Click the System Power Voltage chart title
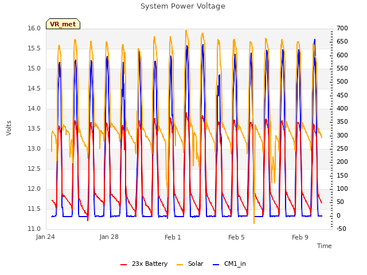Image resolution: width=367 pixels, height=275 pixels. 183,6
